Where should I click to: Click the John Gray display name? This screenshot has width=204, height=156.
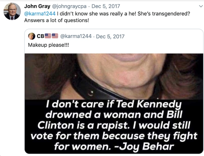[x=37, y=6]
